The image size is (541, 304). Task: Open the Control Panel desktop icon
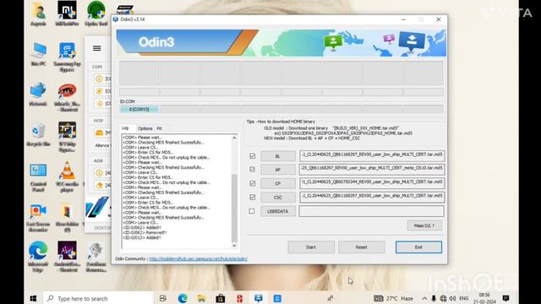38,177
